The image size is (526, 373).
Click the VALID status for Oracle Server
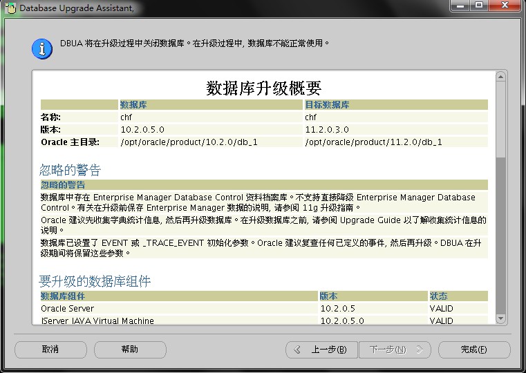[x=442, y=309]
